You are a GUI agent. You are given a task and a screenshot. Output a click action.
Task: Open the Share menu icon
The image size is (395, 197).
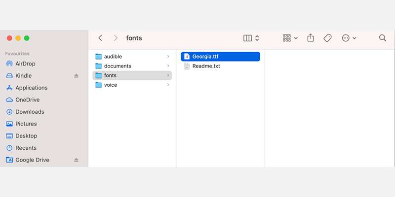point(311,38)
